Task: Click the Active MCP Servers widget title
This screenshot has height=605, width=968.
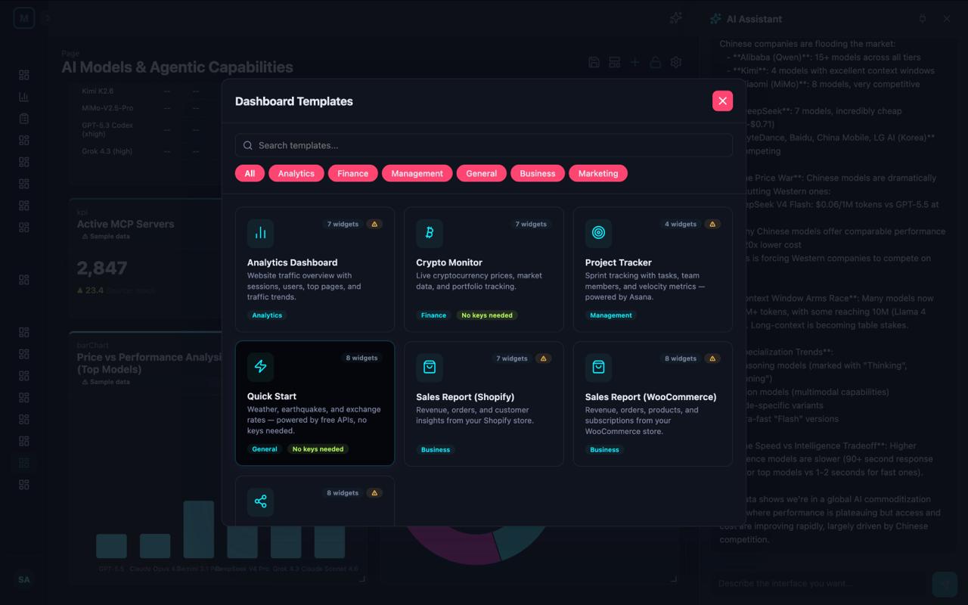Action: coord(126,224)
